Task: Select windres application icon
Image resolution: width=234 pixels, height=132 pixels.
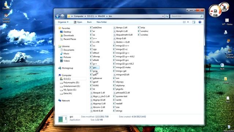Action: coord(139,35)
